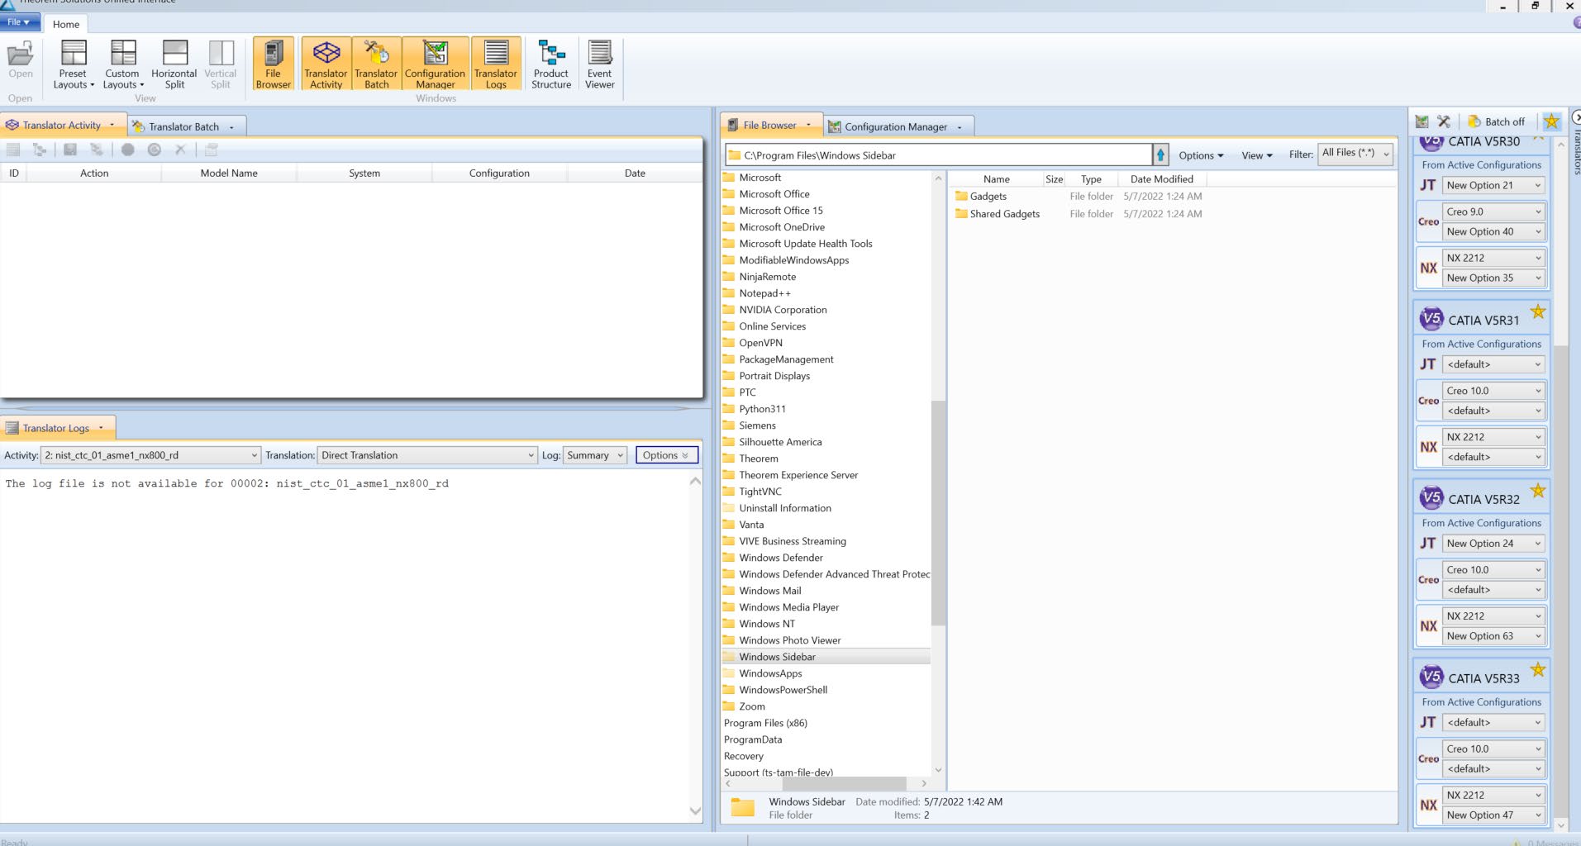Switch to the Translator Activity tab
Image resolution: width=1581 pixels, height=846 pixels.
[x=62, y=126]
